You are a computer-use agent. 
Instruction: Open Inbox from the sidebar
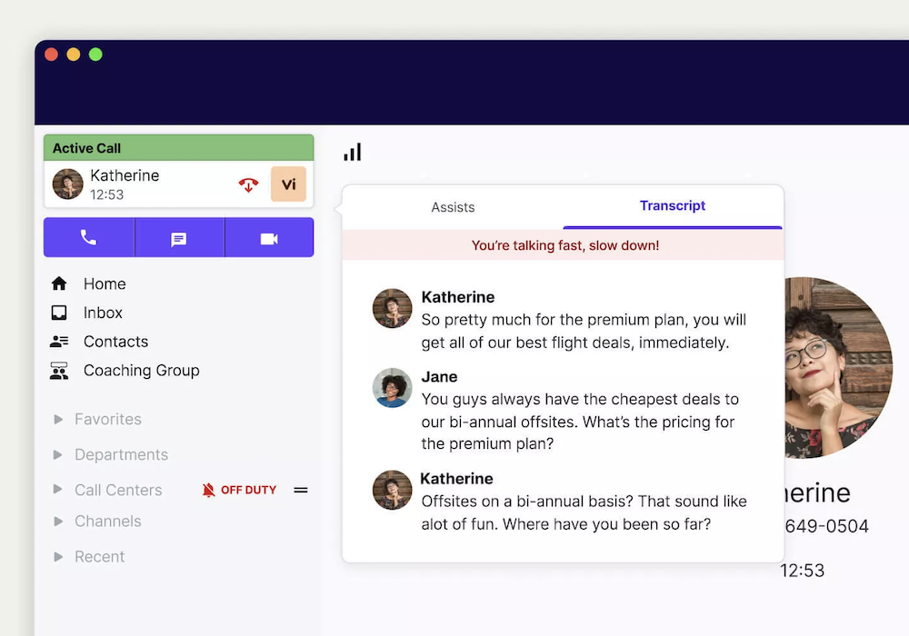tap(103, 313)
